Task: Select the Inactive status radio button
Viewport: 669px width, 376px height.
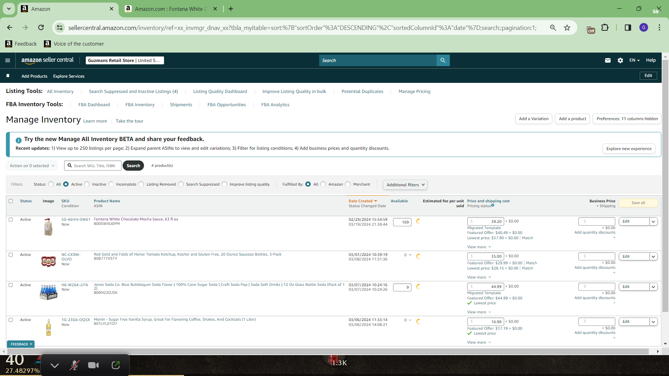Action: [87, 184]
